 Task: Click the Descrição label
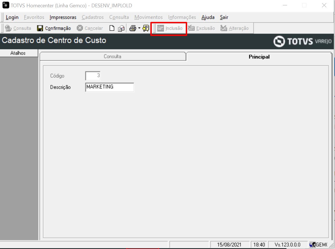tap(60, 87)
